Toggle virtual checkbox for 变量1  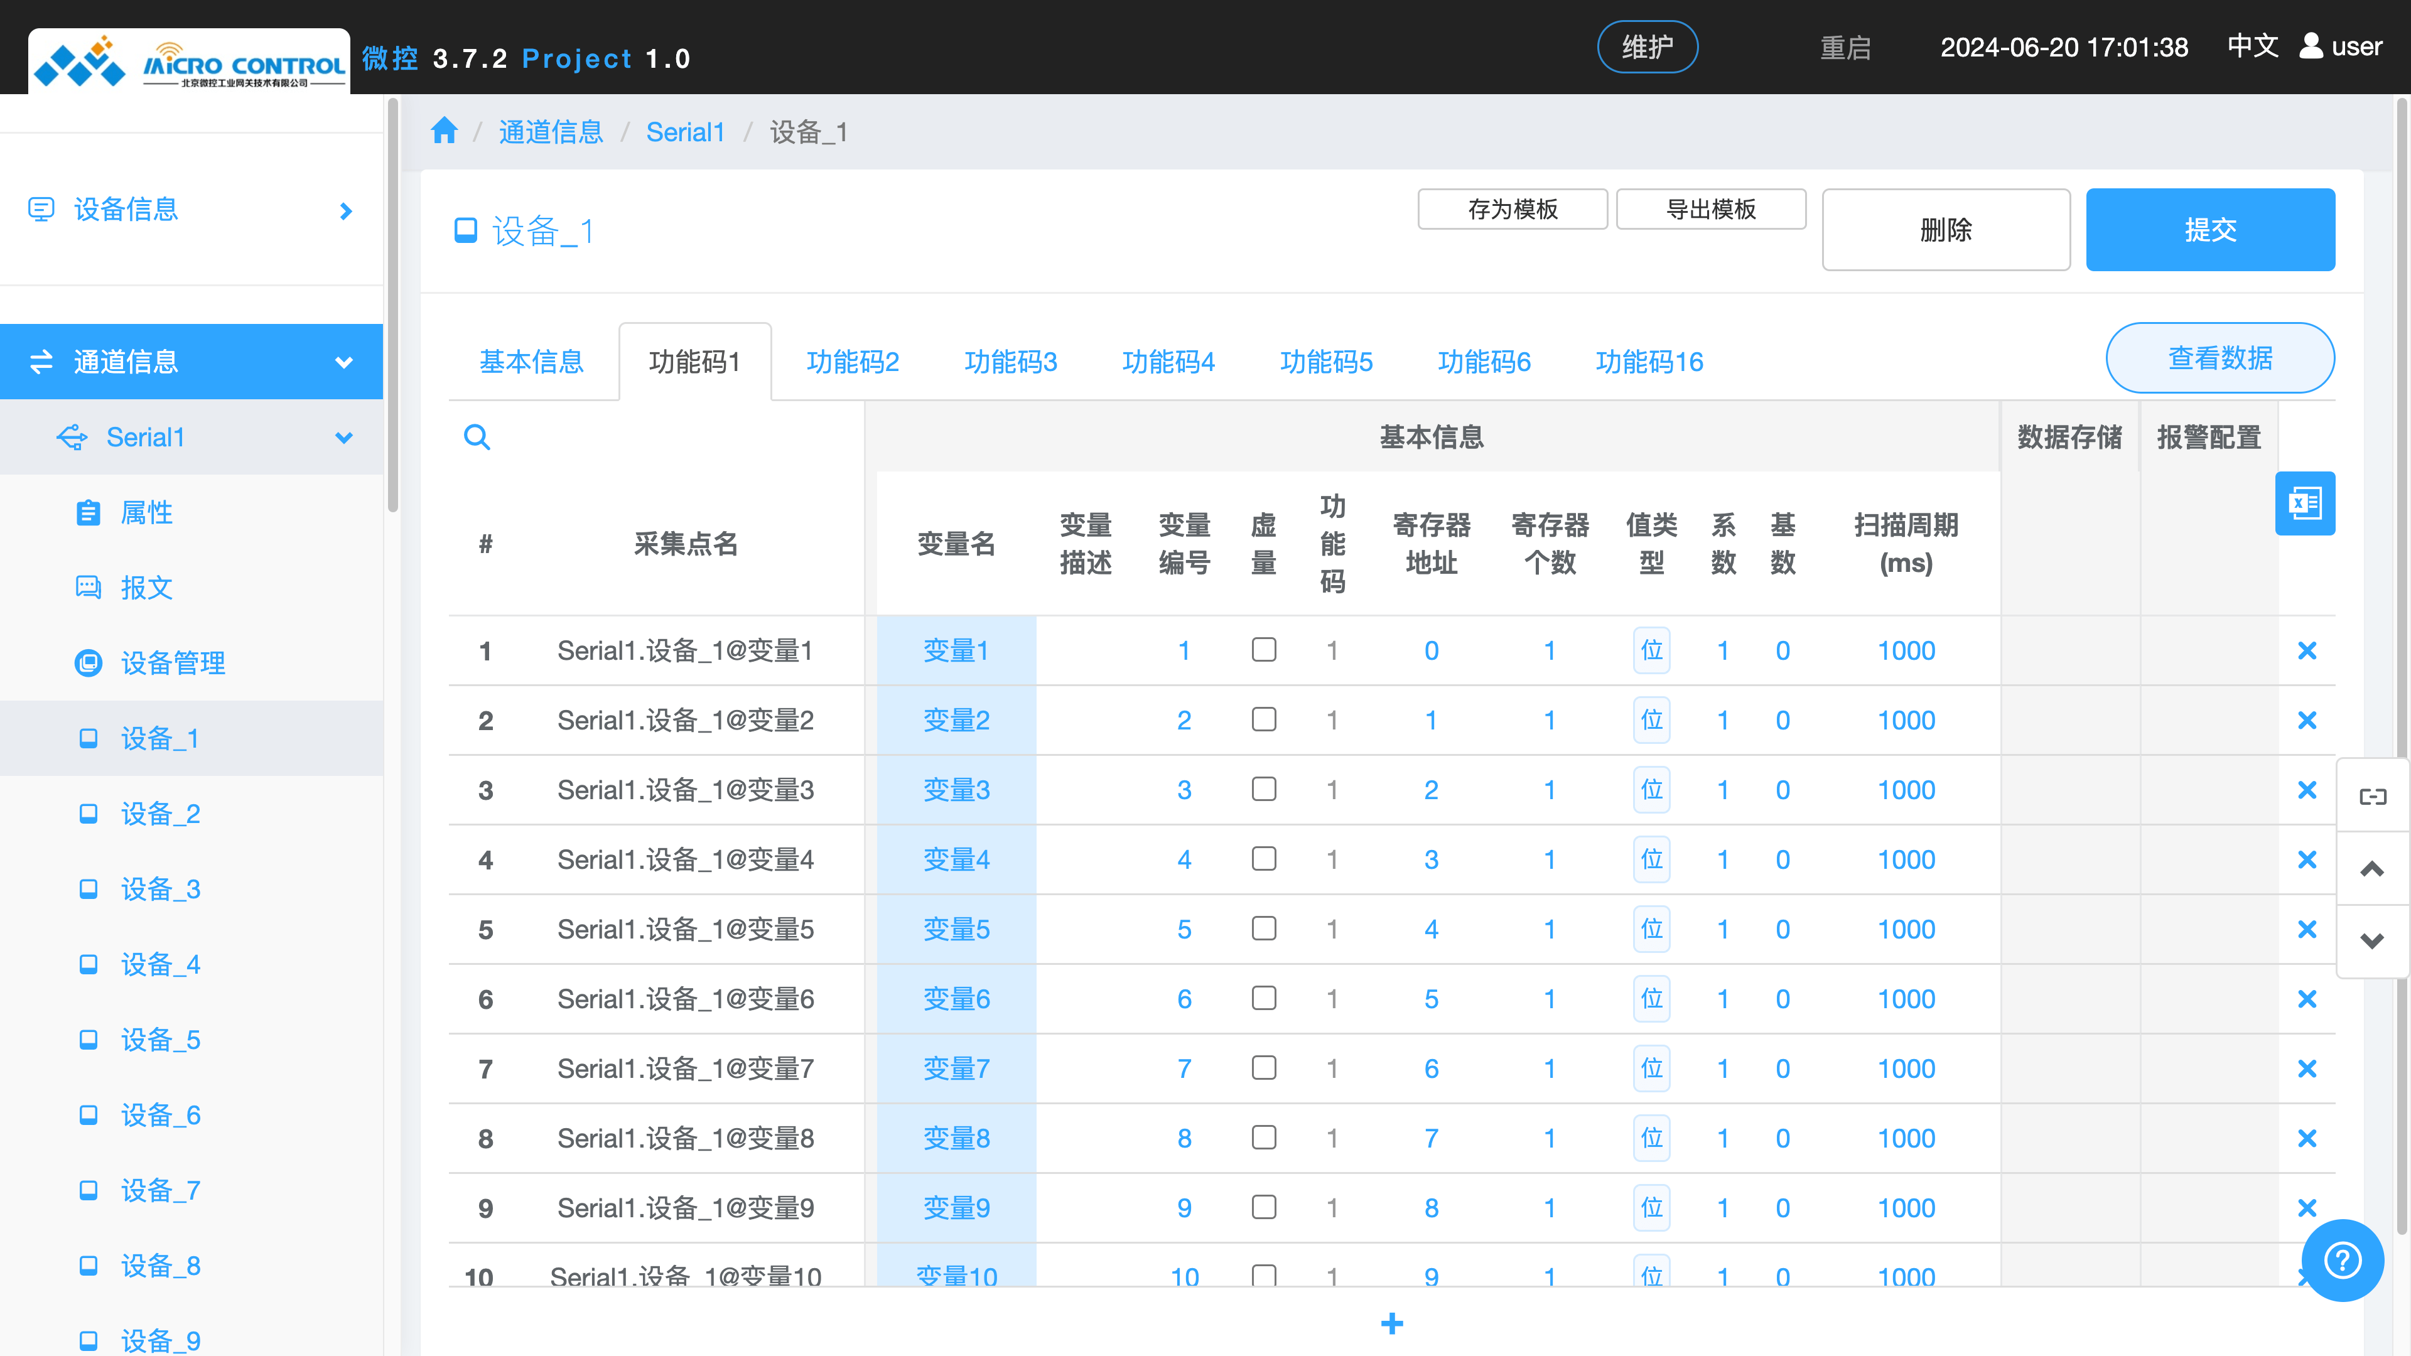point(1263,650)
